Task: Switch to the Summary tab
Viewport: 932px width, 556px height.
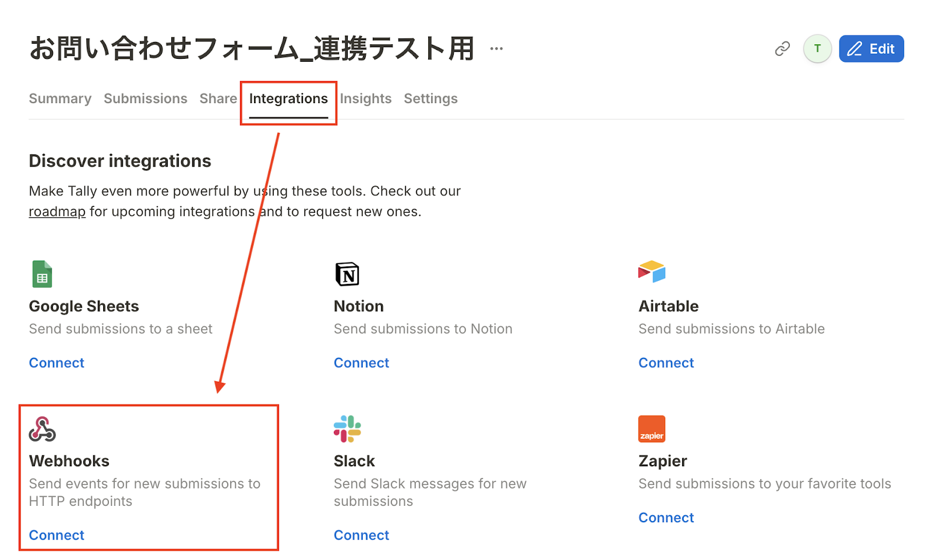Action: pos(60,98)
